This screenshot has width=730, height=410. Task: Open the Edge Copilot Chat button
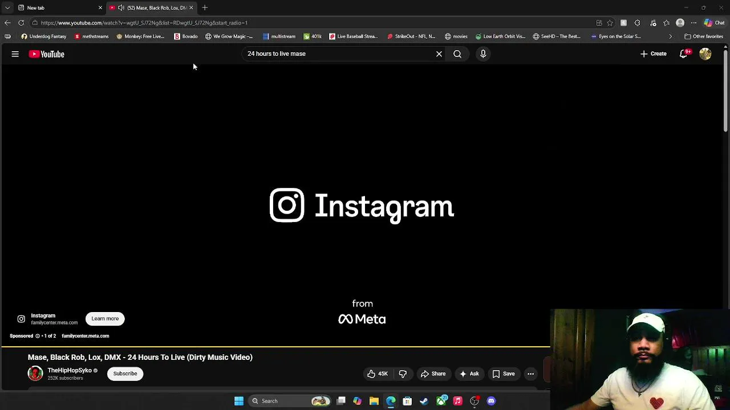click(714, 23)
